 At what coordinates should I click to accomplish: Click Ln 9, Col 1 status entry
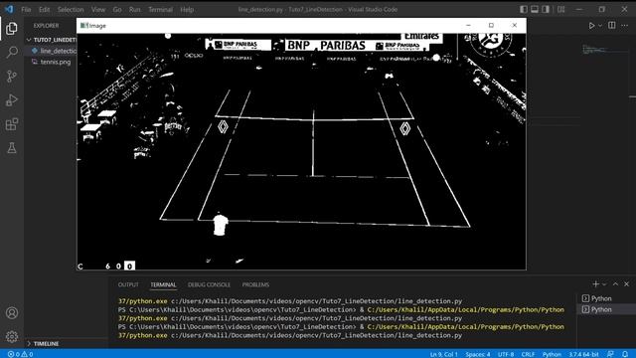(x=444, y=354)
